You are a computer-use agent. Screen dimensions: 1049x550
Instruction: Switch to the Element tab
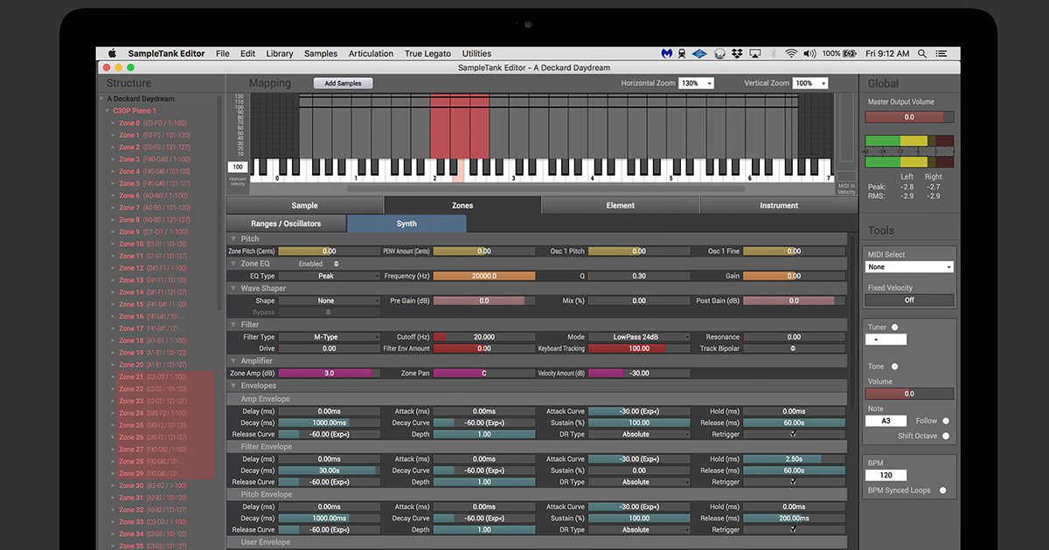coord(621,205)
